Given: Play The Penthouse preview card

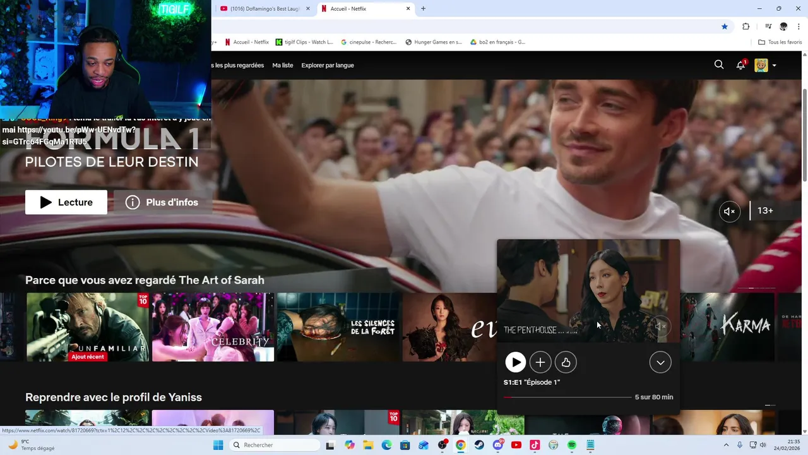Looking at the screenshot, I should 515,362.
